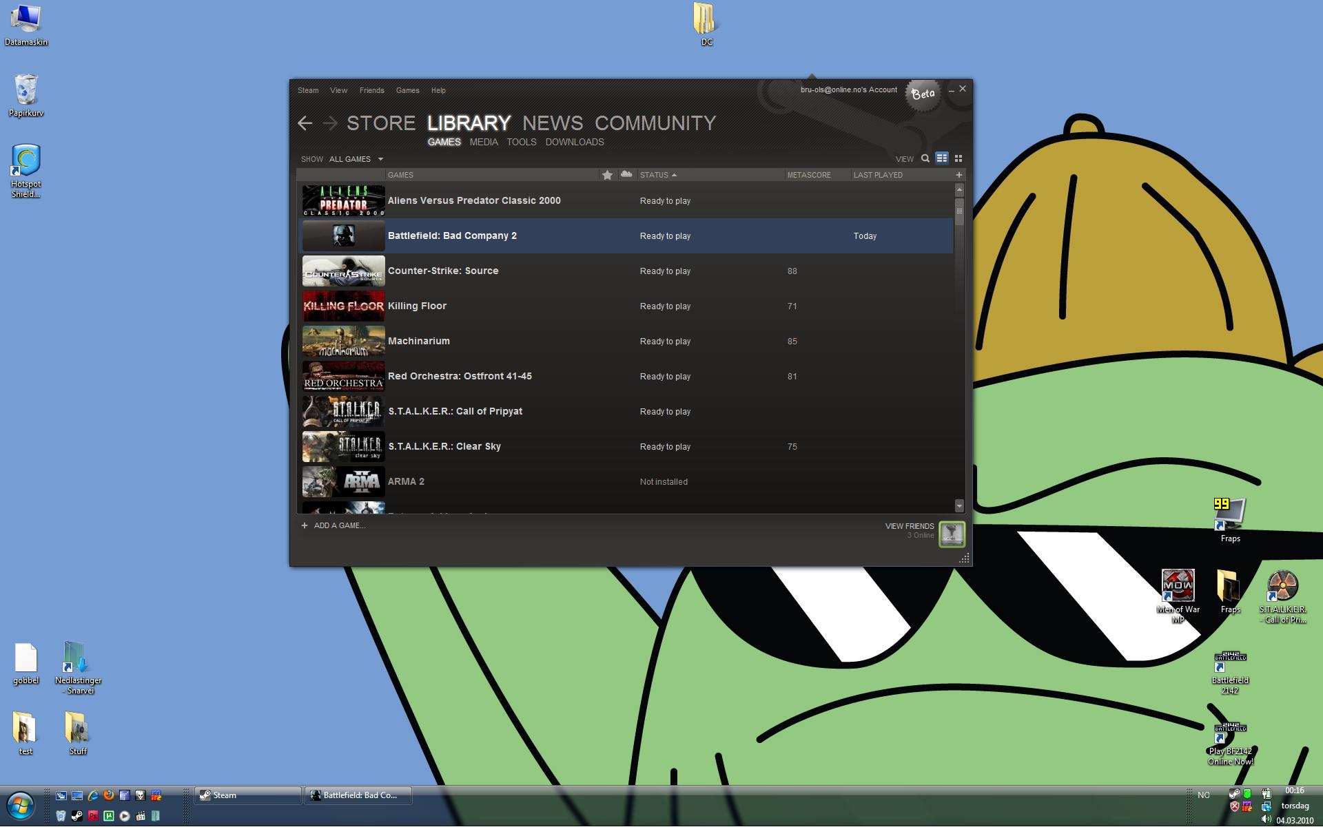Select Killing Floor game thumbnail
Viewport: 1323px width, 827px height.
pos(343,306)
